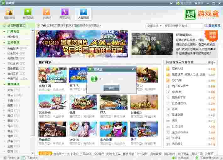Click the gold rank-one medal icon
The image size is (223, 160).
[x=168, y=69]
